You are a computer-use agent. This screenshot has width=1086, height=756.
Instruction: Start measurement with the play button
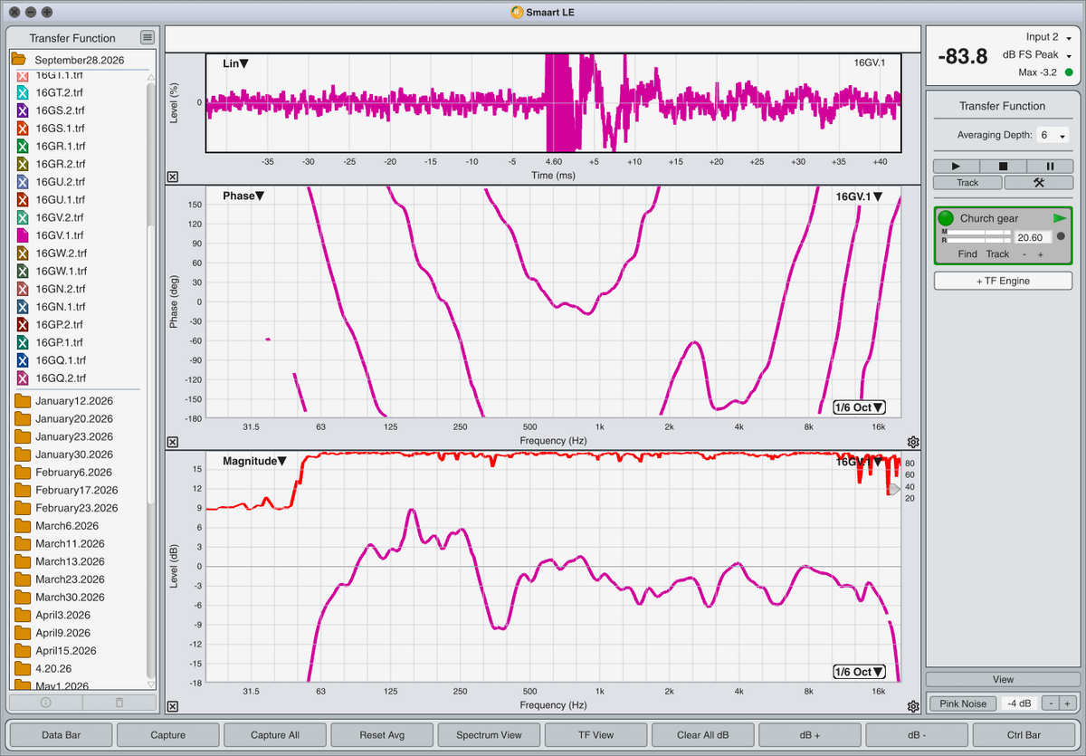coord(957,167)
